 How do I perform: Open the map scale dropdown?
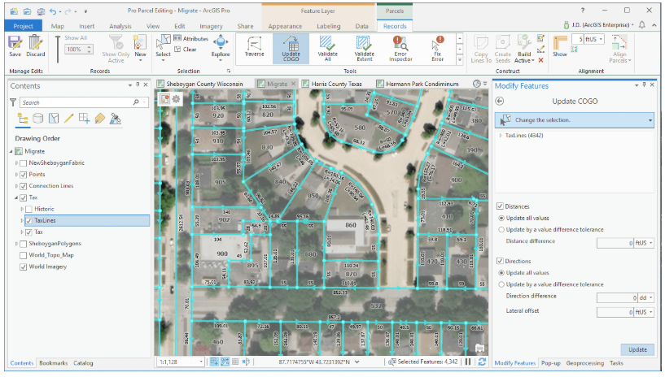coord(202,362)
